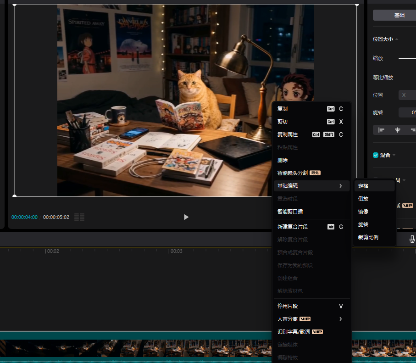Click the bottom-left corner handle of preview frame
416x363 pixels.
(15, 196)
